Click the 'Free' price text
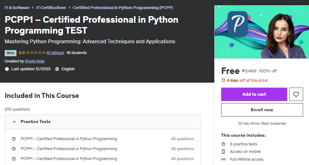The height and width of the screenshot is (165, 309). click(x=231, y=71)
